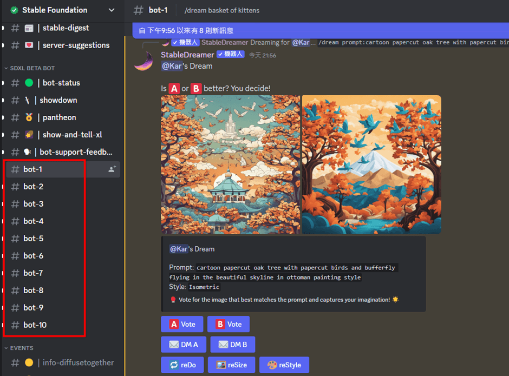Vote for image A
509x376 pixels.
[182, 324]
